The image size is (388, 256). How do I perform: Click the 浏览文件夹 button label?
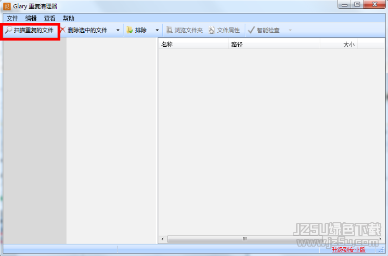(189, 30)
